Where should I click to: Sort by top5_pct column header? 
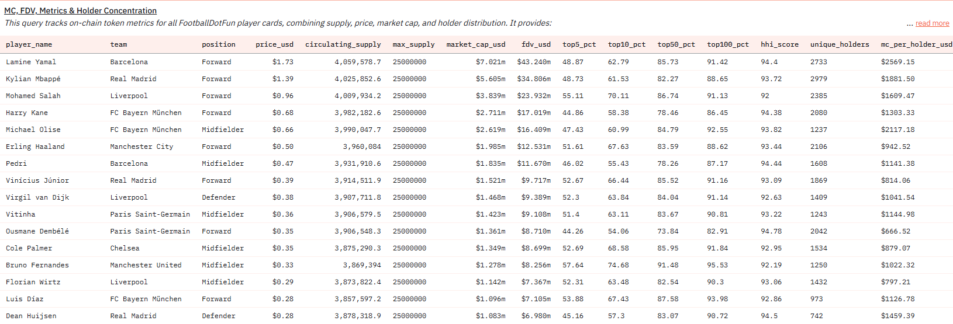(x=579, y=44)
